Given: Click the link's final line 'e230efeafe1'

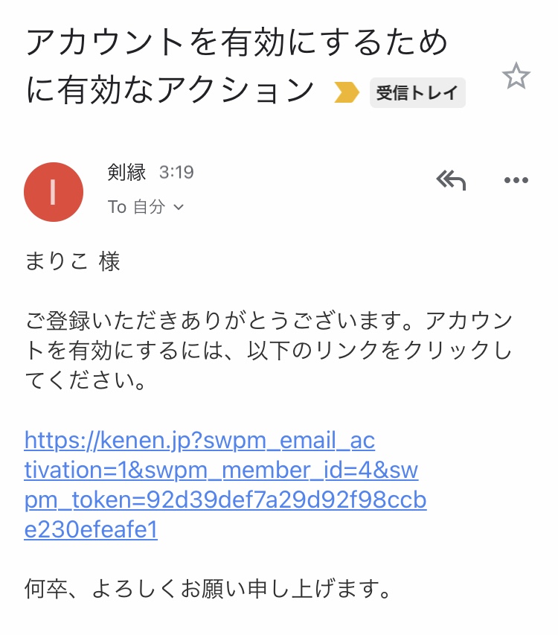Looking at the screenshot, I should [91, 530].
